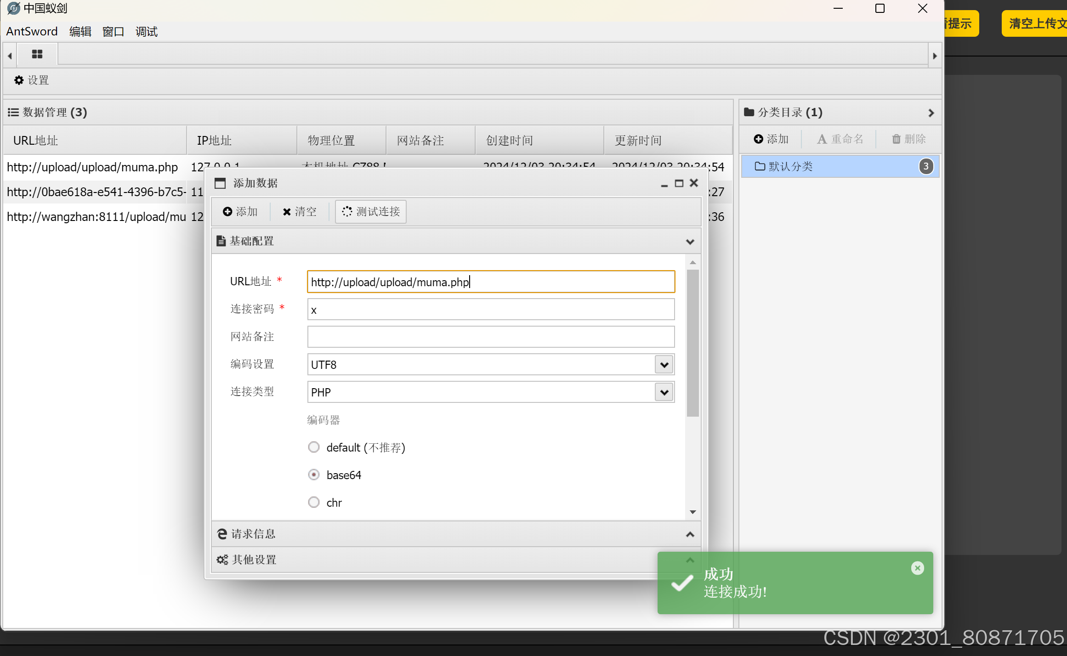
Task: Click the 清空 clear button
Action: point(300,211)
